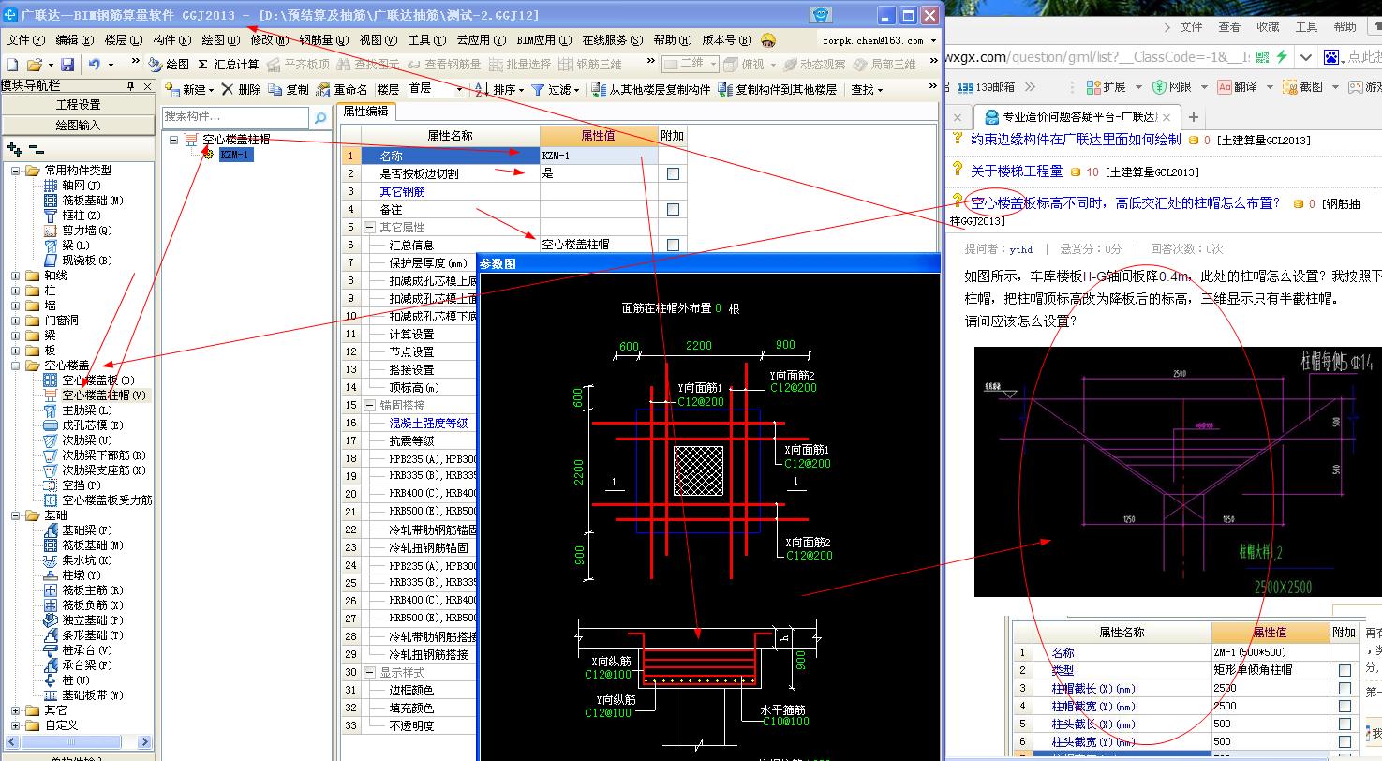
Task: Toggle 柱头截长(X) checkbox in browser table
Action: point(1345,724)
